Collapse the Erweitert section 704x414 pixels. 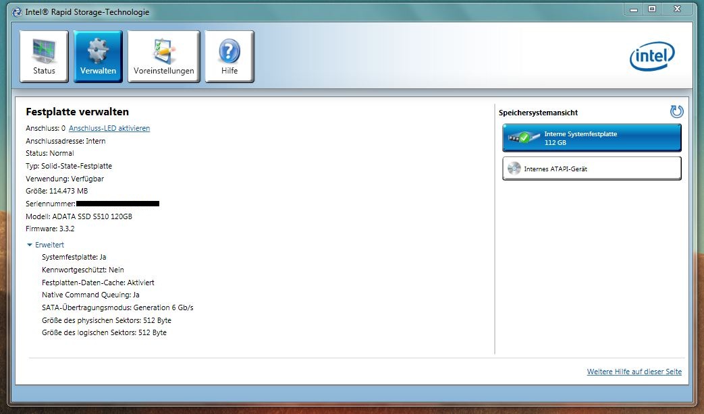click(x=45, y=245)
